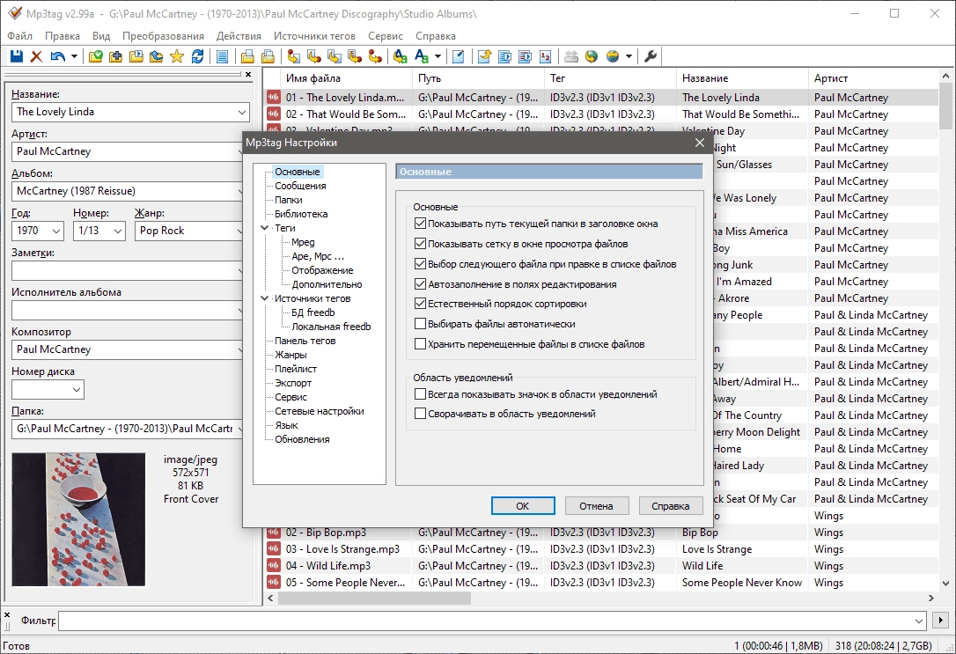Click the red file icon of 02 - Bip Bop.mp3
This screenshot has height=654, width=956.
[x=273, y=533]
